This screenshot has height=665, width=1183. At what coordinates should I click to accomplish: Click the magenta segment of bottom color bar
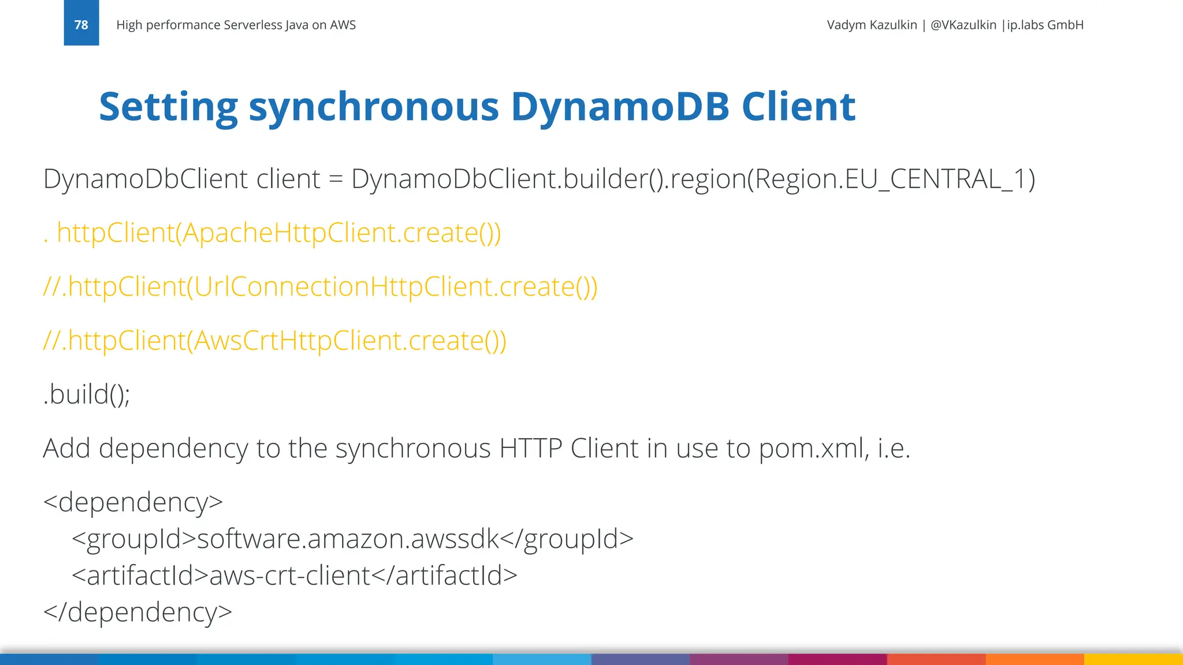[x=838, y=659]
